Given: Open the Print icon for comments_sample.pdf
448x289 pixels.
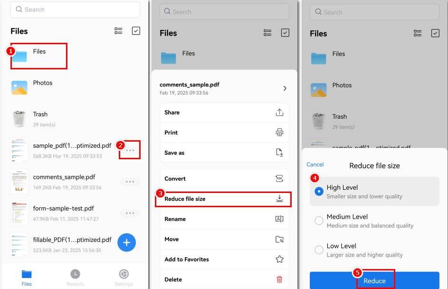Looking at the screenshot, I should [x=280, y=132].
